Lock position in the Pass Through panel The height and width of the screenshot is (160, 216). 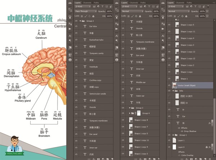click(89, 16)
